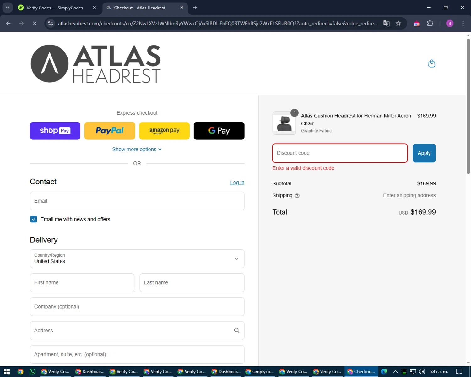Click the Enter shipping address text
This screenshot has height=377, width=471.
tap(409, 195)
